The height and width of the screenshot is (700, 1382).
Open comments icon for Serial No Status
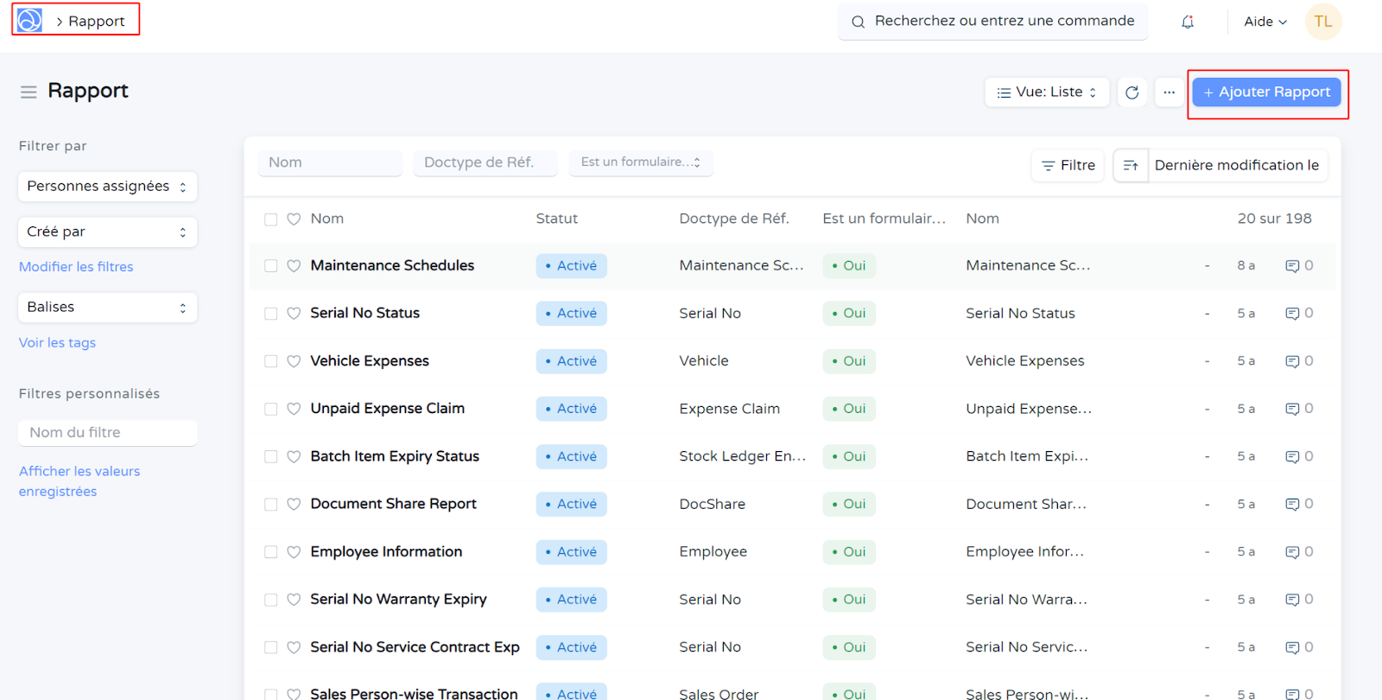pos(1292,314)
